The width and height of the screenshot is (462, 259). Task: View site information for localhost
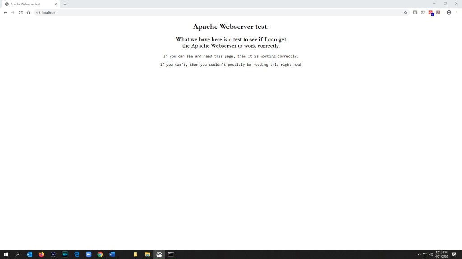pyautogui.click(x=38, y=13)
